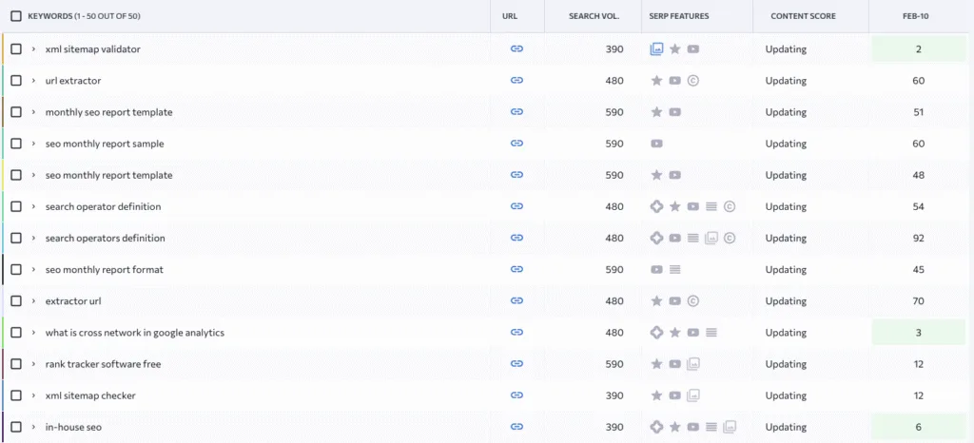
Task: Open URL link icon for xml sitemap checker
Action: (516, 395)
